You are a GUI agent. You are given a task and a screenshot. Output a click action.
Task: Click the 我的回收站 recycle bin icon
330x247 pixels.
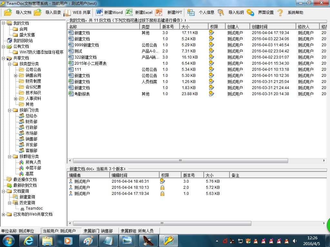pos(9,41)
